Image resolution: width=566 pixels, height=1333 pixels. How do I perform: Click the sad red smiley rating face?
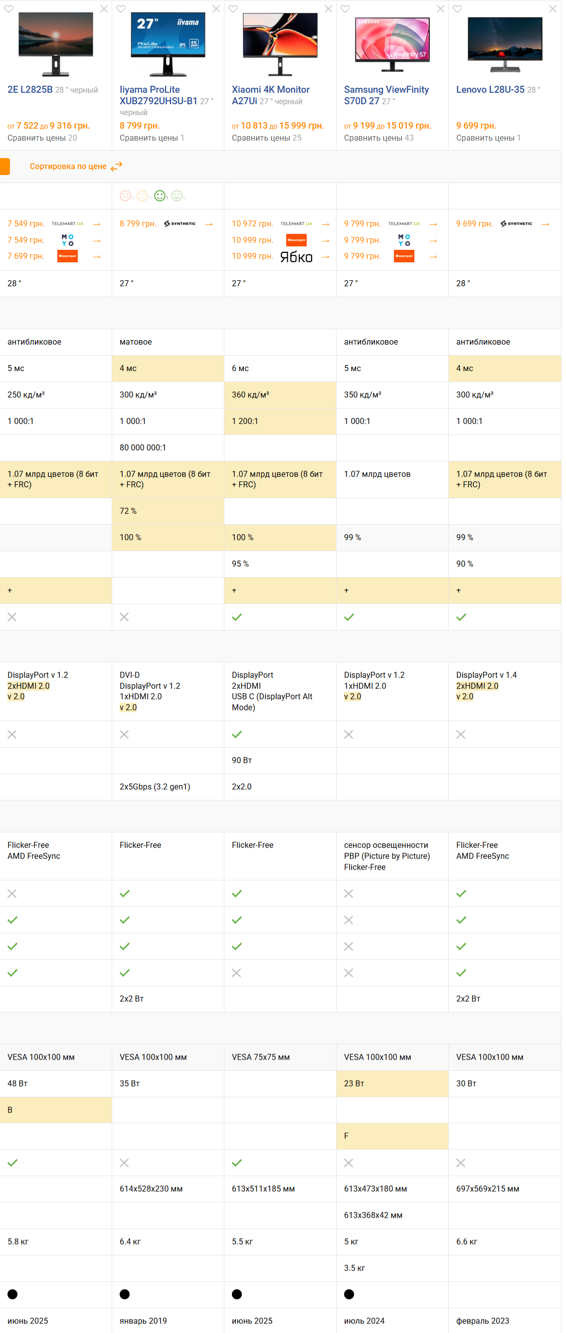[125, 195]
